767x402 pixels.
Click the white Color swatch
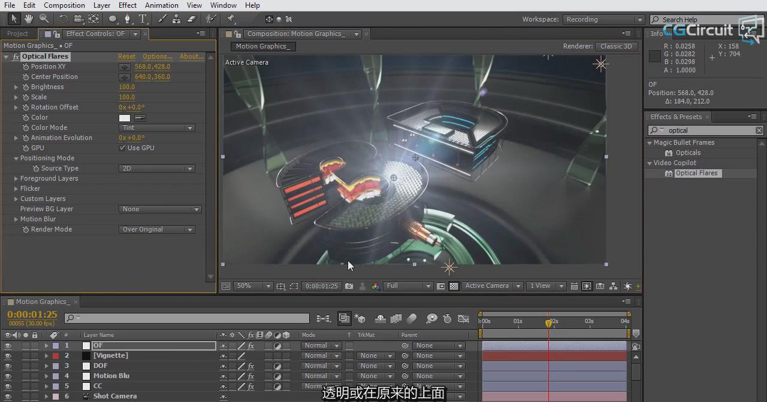(124, 118)
